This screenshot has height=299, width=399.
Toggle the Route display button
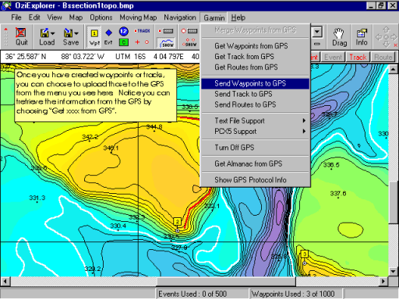pyautogui.click(x=383, y=57)
